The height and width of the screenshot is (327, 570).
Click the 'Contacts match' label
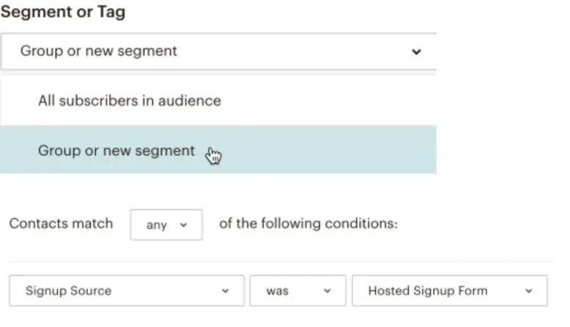click(61, 223)
